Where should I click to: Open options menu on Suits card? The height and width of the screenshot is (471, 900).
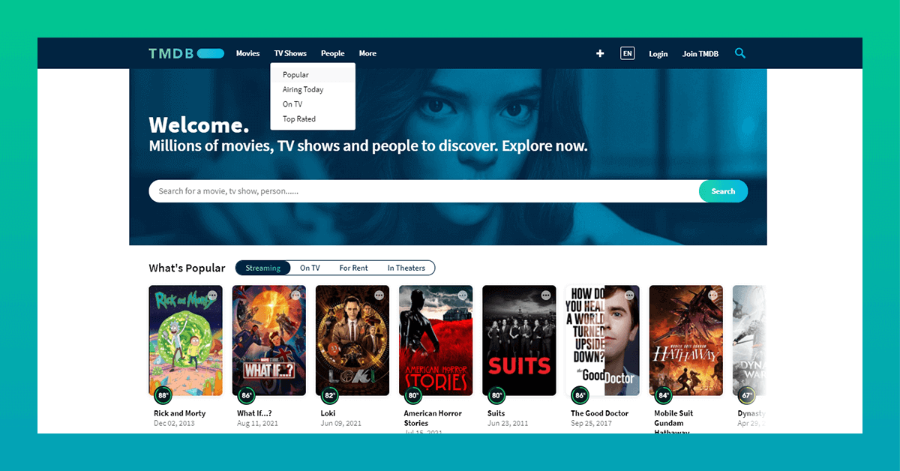click(x=545, y=295)
